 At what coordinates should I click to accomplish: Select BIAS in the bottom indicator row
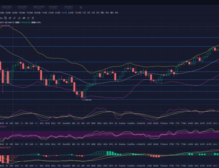pos(105,166)
